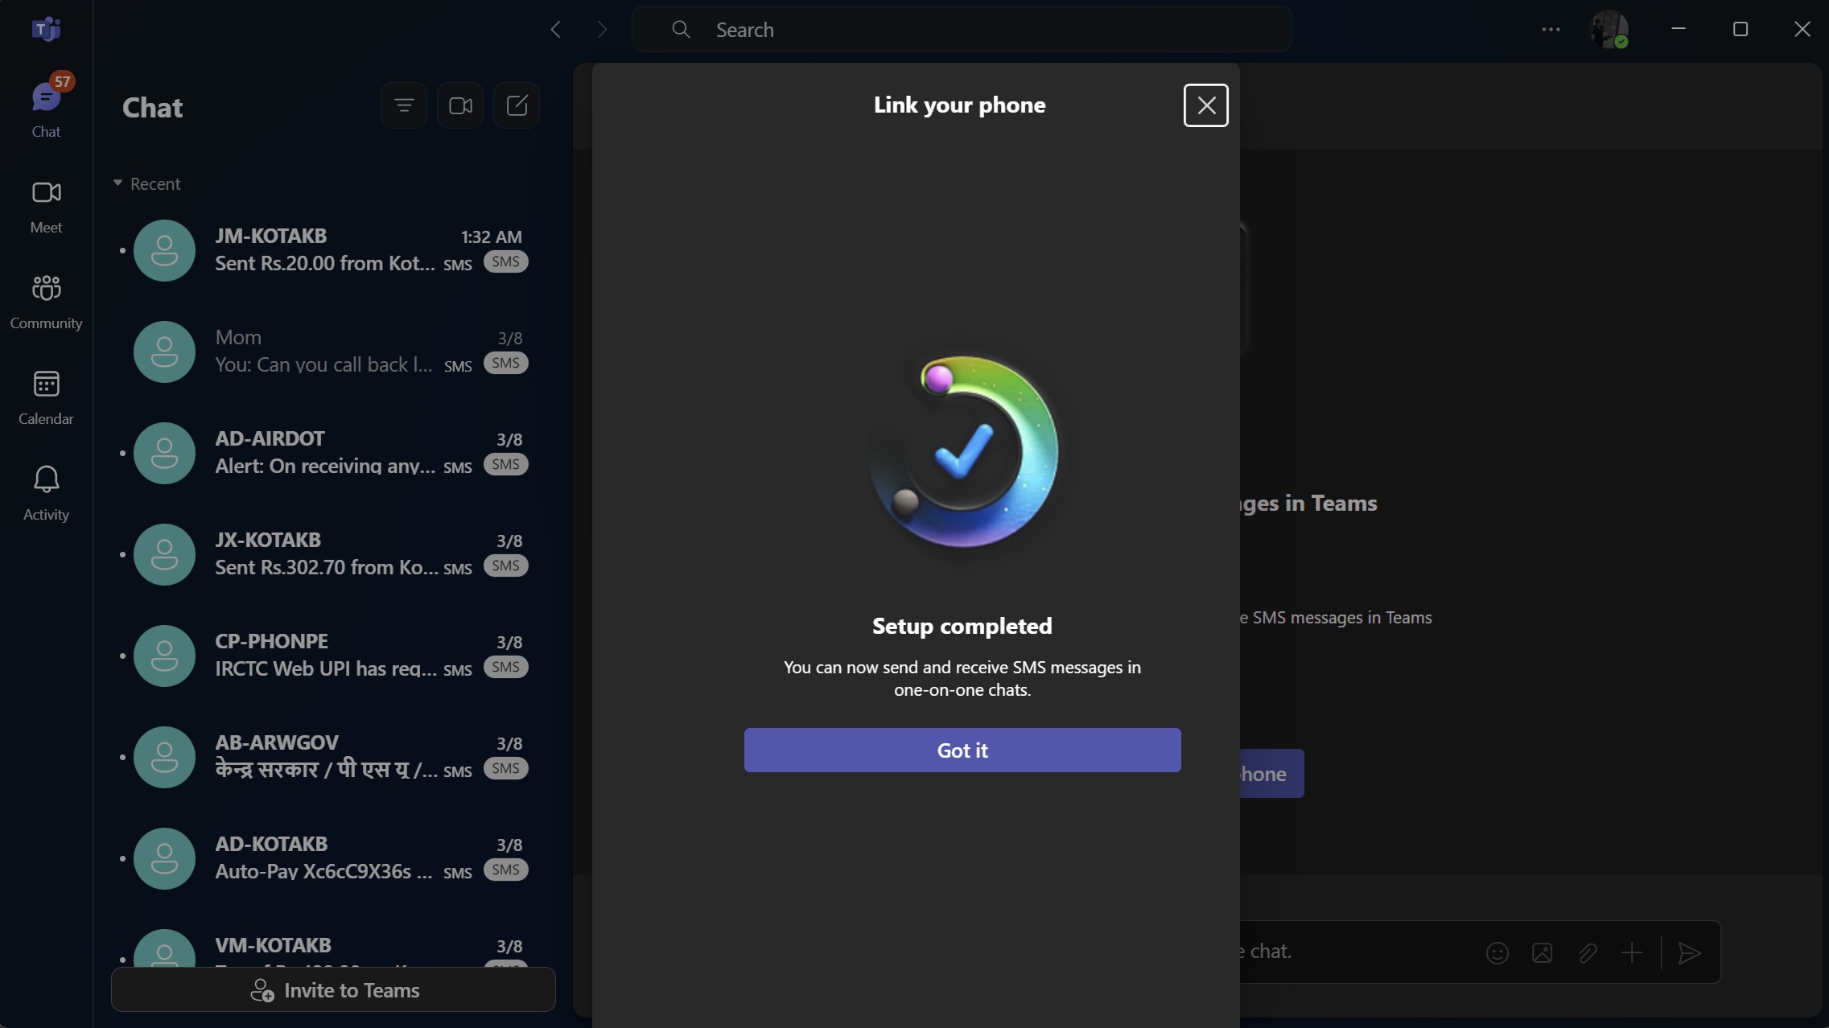Open the AD-AIRDOT conversation
Image resolution: width=1829 pixels, height=1028 pixels.
click(x=332, y=453)
